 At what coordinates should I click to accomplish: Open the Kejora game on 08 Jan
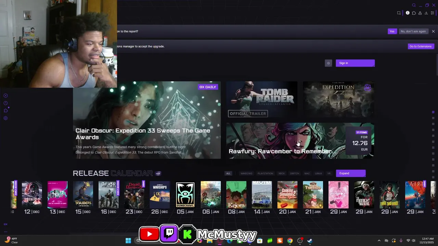coord(236,195)
